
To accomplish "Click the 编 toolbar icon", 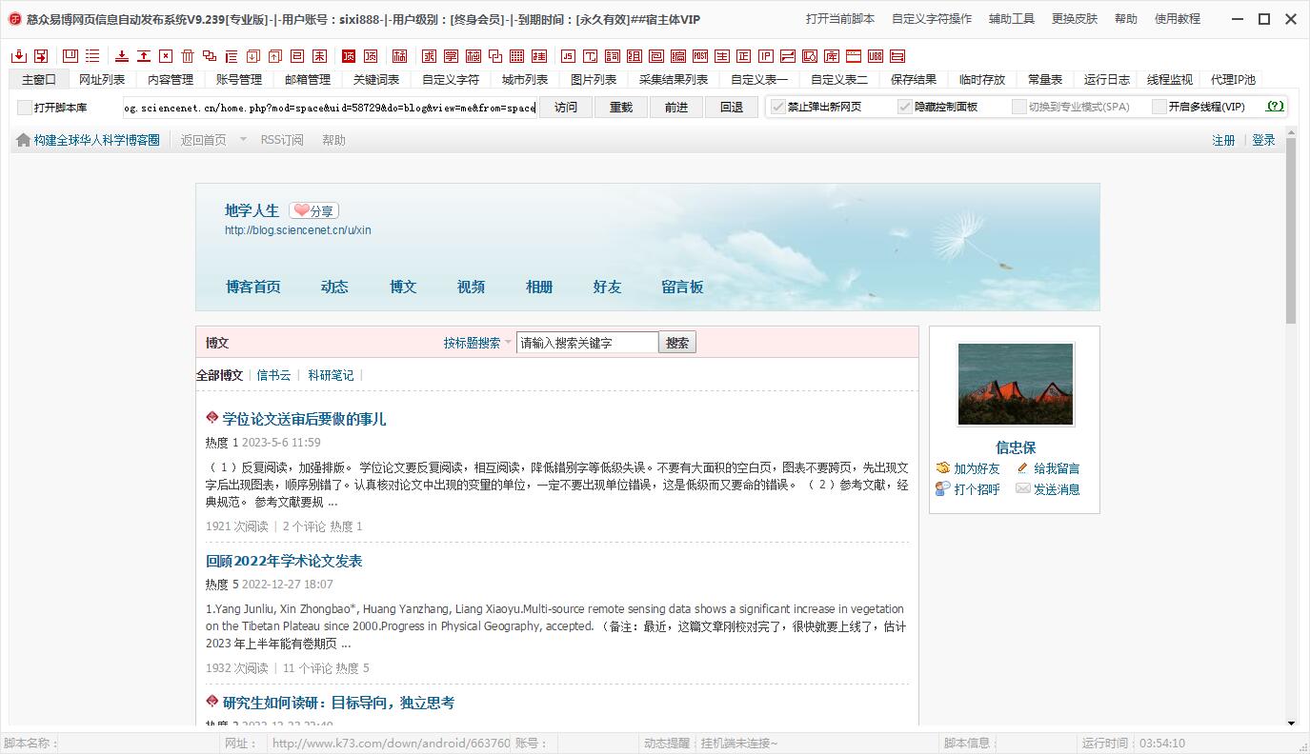I will 678,56.
